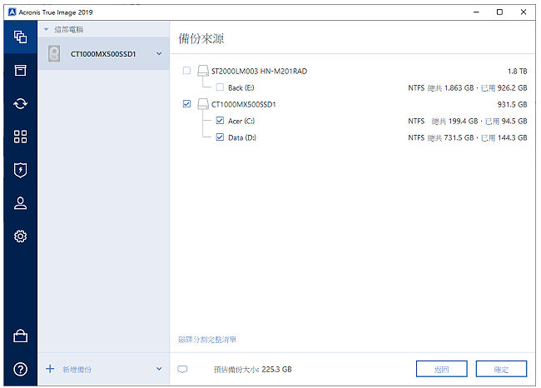The height and width of the screenshot is (388, 541).
Task: Click the Back (E:) partition label
Action: tap(241, 87)
